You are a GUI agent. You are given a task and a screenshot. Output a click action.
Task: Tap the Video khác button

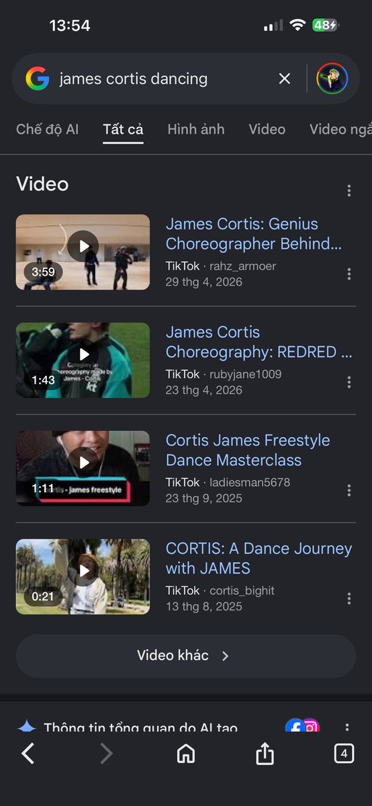[x=186, y=656]
